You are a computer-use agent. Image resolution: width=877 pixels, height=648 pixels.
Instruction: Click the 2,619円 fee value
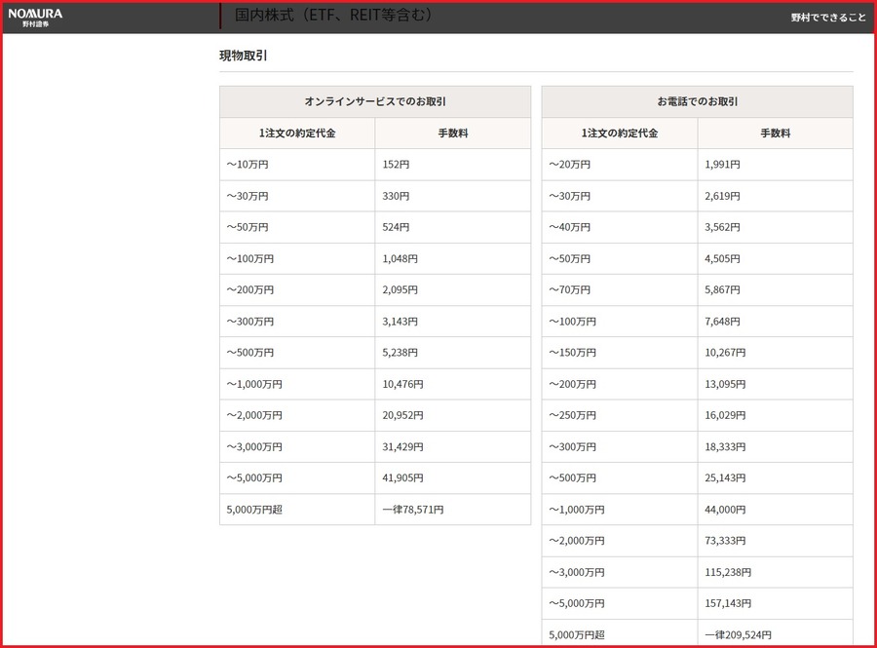click(722, 196)
